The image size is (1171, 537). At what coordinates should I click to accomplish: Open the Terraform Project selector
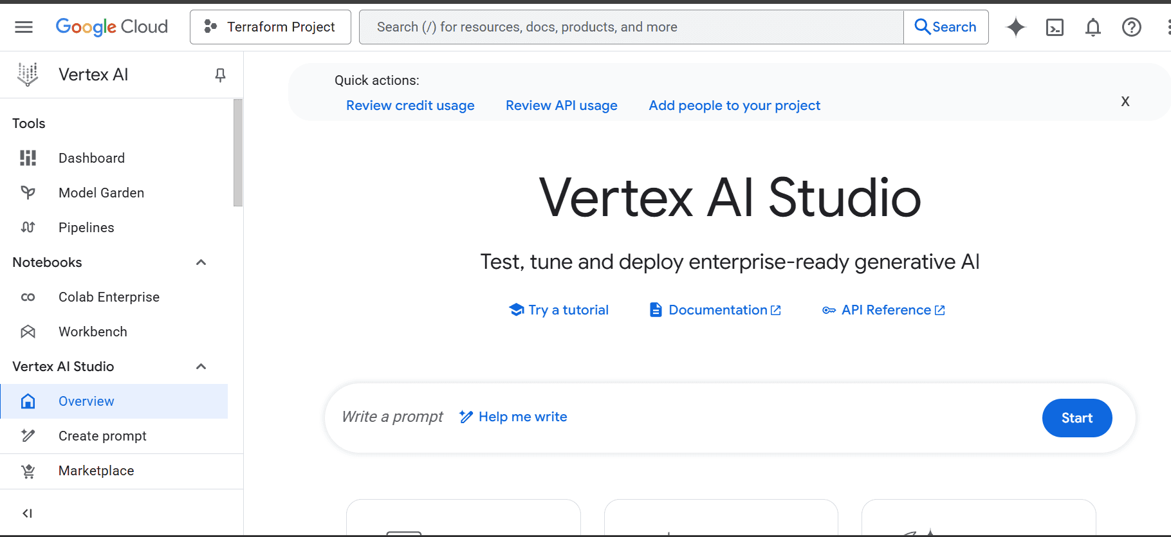coord(270,27)
